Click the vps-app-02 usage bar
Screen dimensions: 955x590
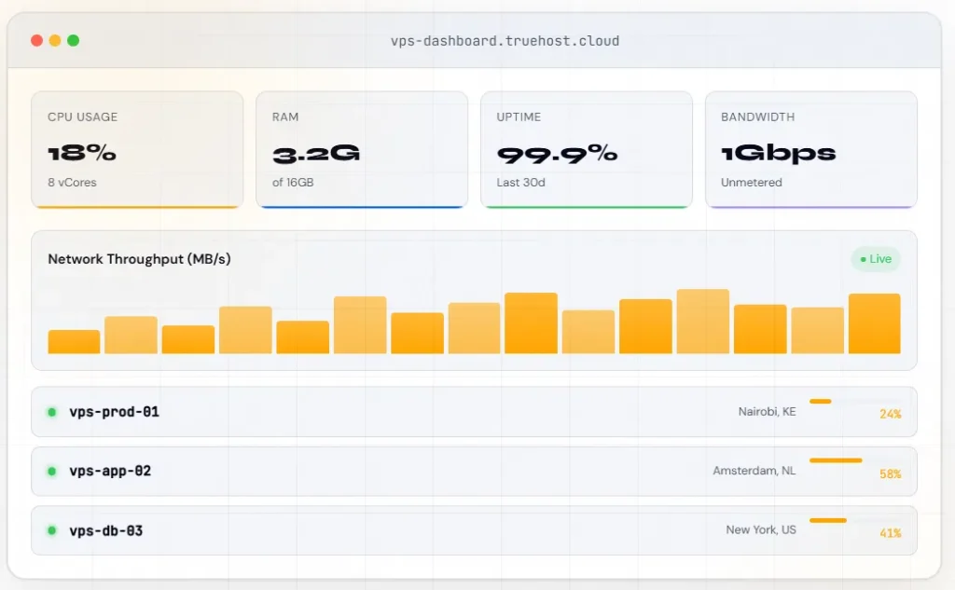pos(836,460)
